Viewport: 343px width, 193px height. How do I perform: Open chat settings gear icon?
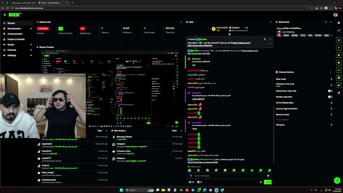[x=261, y=182]
